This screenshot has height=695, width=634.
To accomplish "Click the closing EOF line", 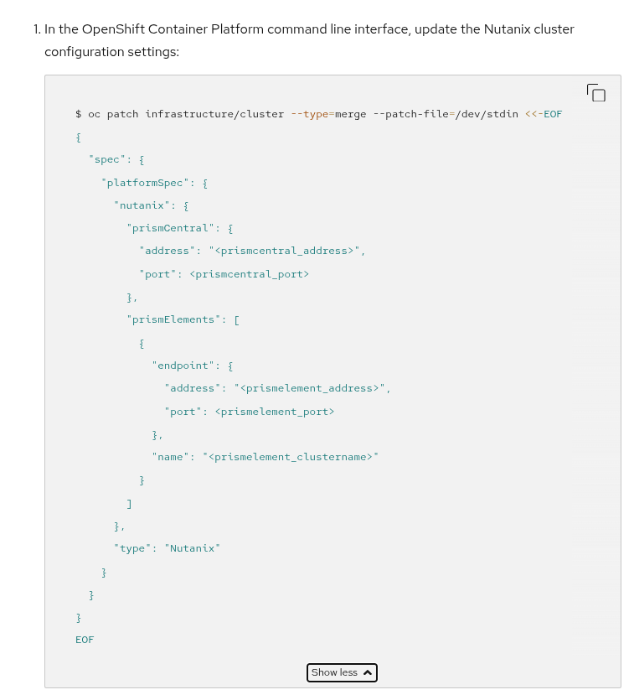I will click(85, 640).
